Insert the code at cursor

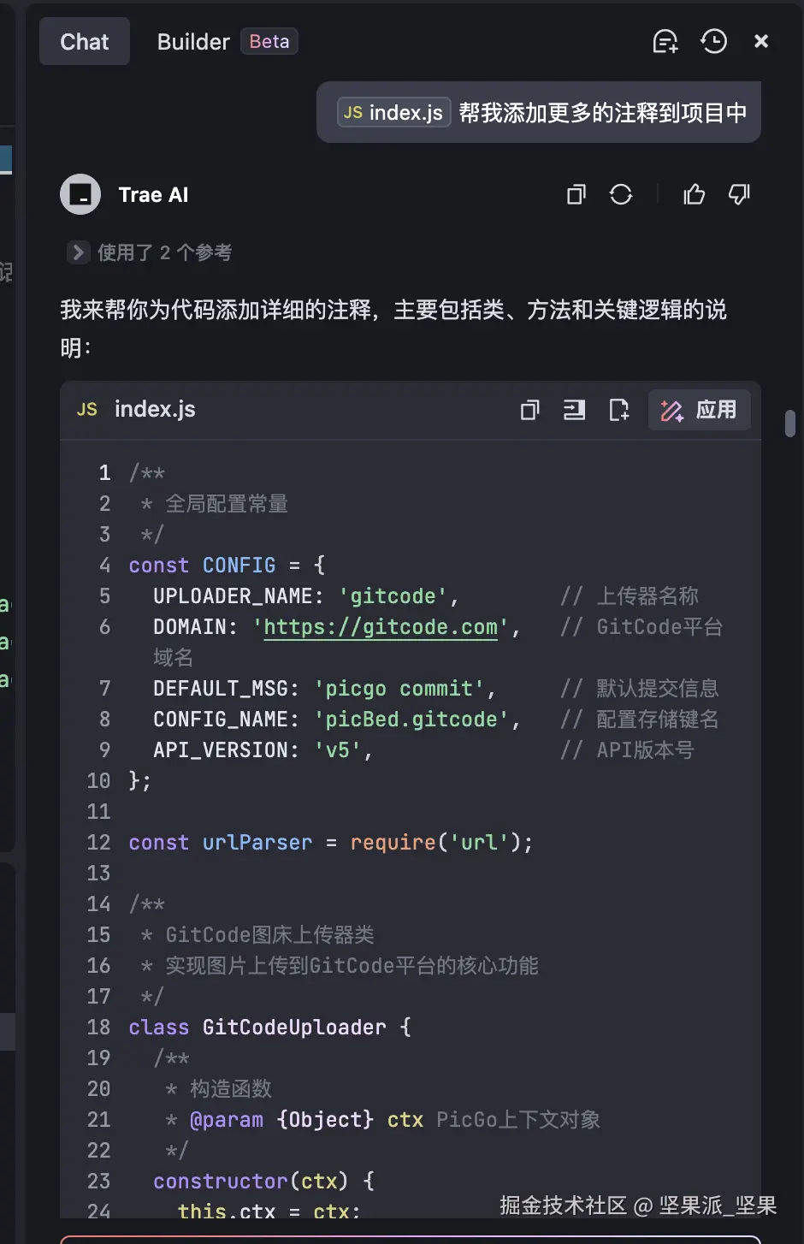574,411
